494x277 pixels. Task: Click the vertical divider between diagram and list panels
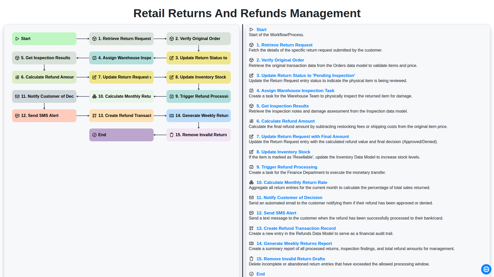243,151
